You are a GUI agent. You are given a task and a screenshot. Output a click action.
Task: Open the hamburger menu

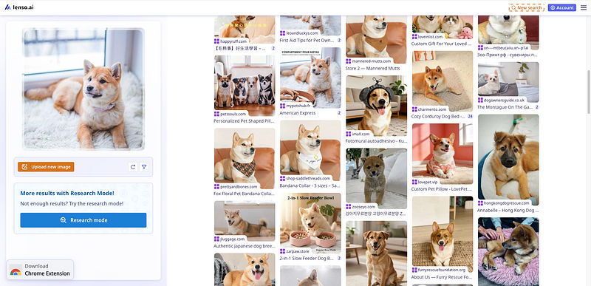coord(584,7)
